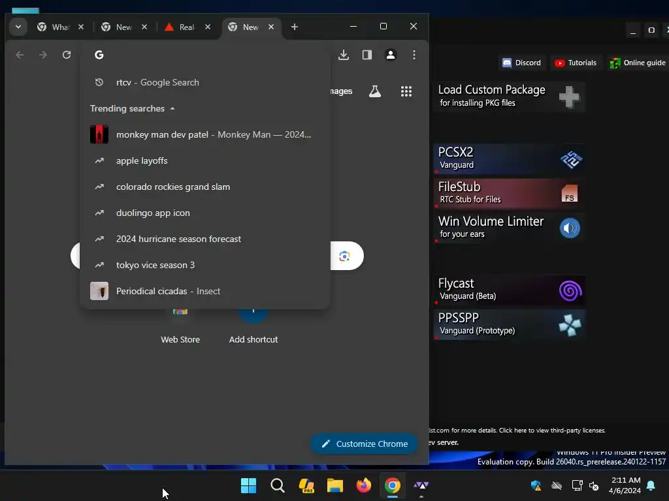The height and width of the screenshot is (501, 669).
Task: Click the PPSSPP logo icon
Action: click(x=570, y=326)
